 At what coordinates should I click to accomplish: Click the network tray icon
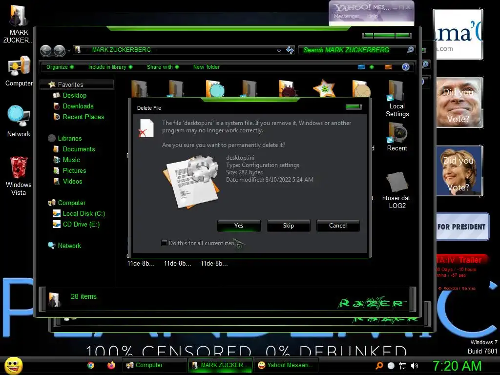pyautogui.click(x=403, y=366)
